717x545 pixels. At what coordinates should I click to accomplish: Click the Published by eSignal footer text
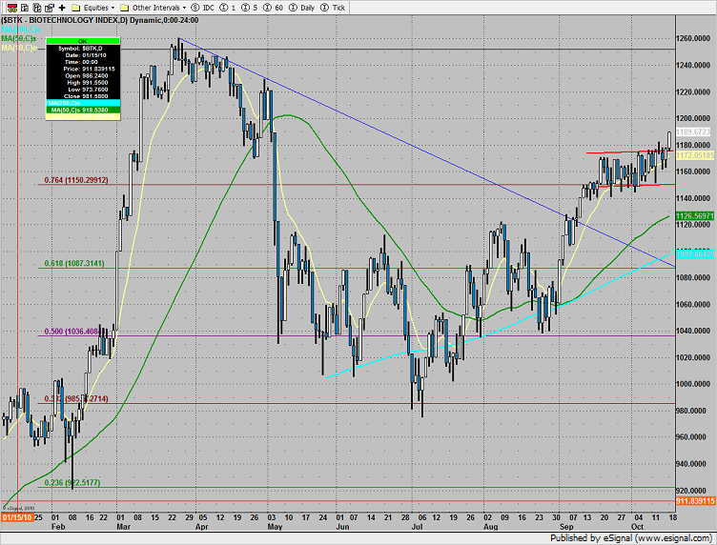[630, 538]
